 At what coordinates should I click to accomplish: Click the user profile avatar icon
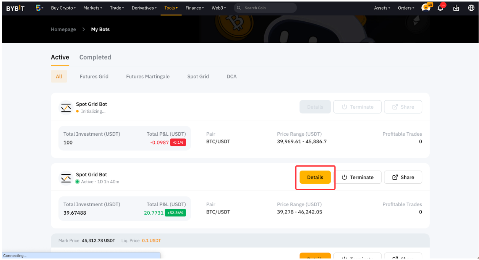(426, 8)
